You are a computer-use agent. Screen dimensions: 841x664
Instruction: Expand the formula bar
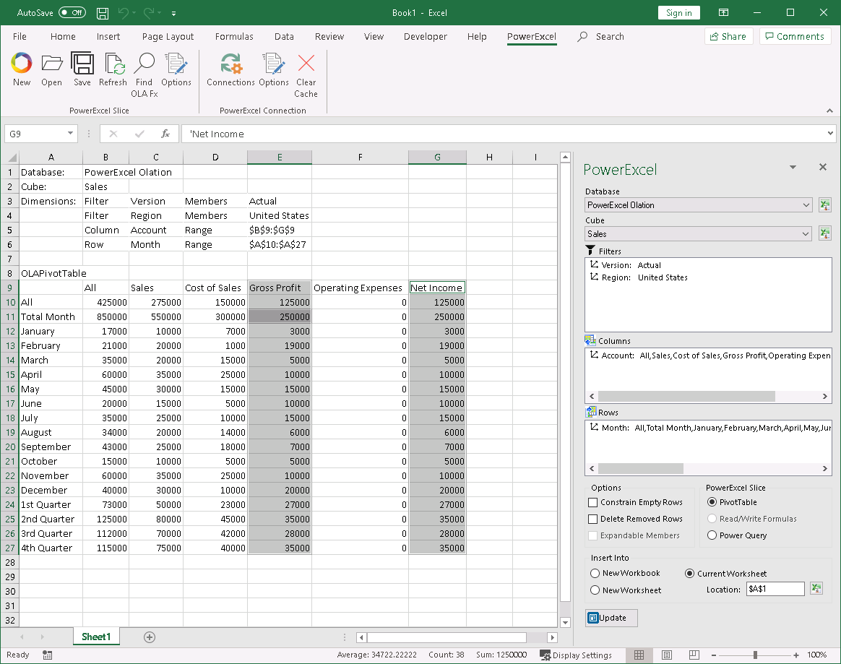point(830,134)
